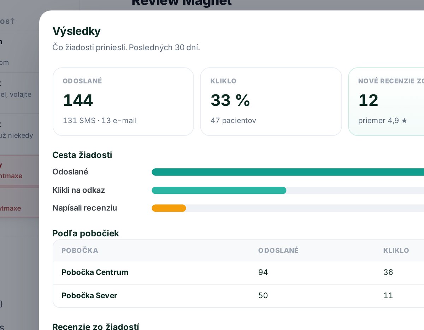Click the KLIKLO column header in the table

tap(396, 251)
